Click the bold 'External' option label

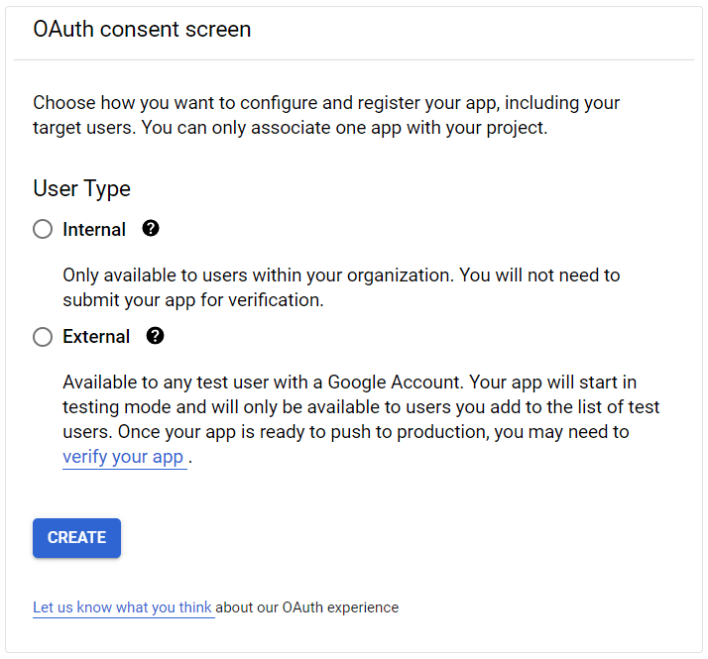click(96, 337)
